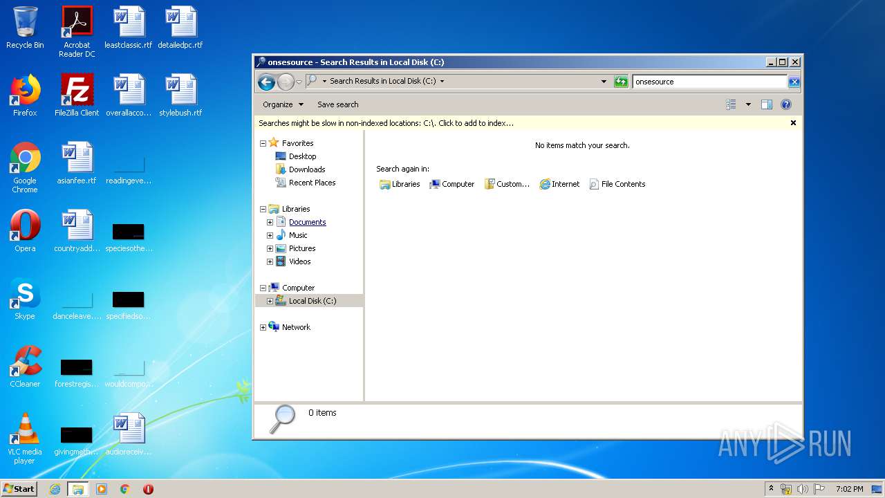Viewport: 885px width, 498px height.
Task: Open Recent Places in Favorites
Action: (x=305, y=183)
